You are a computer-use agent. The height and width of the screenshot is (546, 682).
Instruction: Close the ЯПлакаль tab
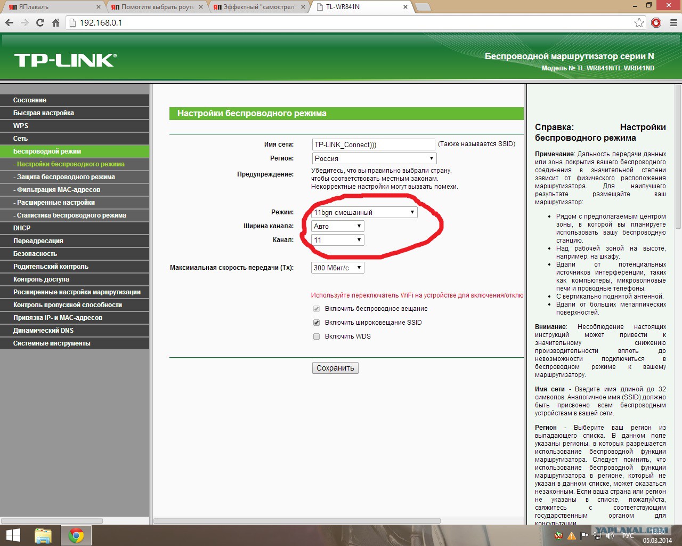pos(99,7)
